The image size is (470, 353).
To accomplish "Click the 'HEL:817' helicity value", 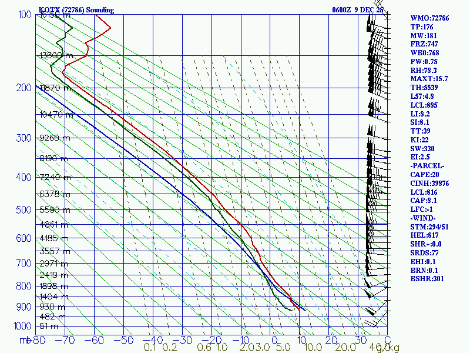I will (424, 235).
